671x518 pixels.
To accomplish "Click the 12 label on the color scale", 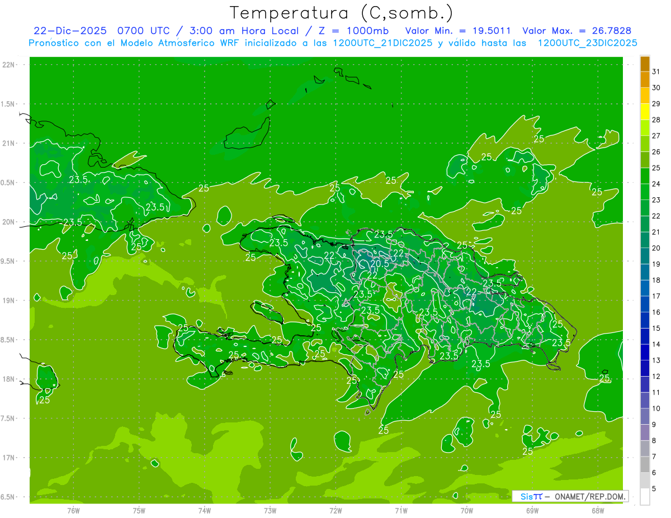I will tap(656, 377).
